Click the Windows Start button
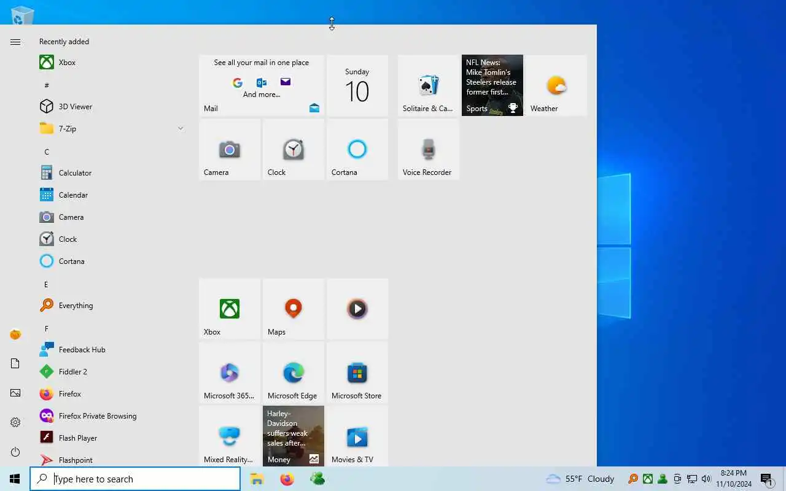 15,479
